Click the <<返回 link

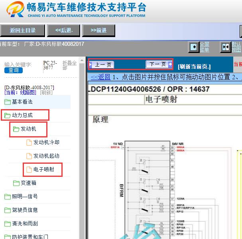coord(100,77)
